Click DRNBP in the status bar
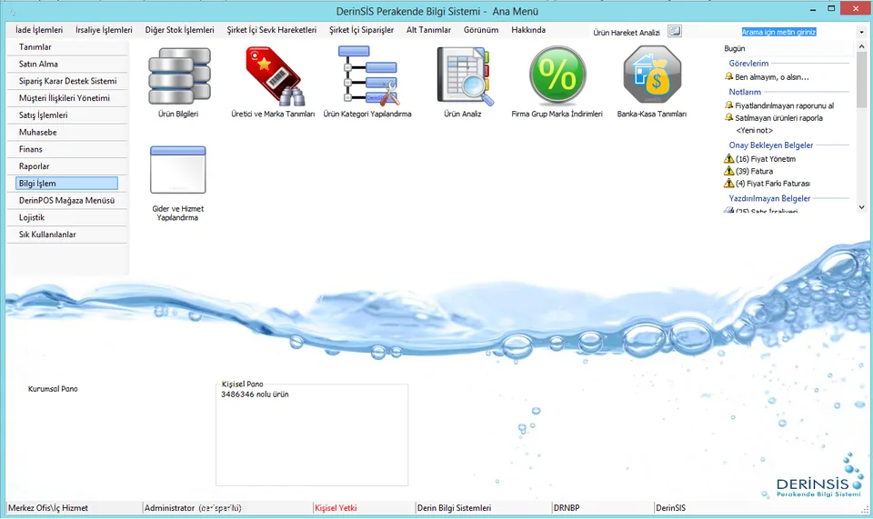Screen dimensions: 873x519 (567, 508)
